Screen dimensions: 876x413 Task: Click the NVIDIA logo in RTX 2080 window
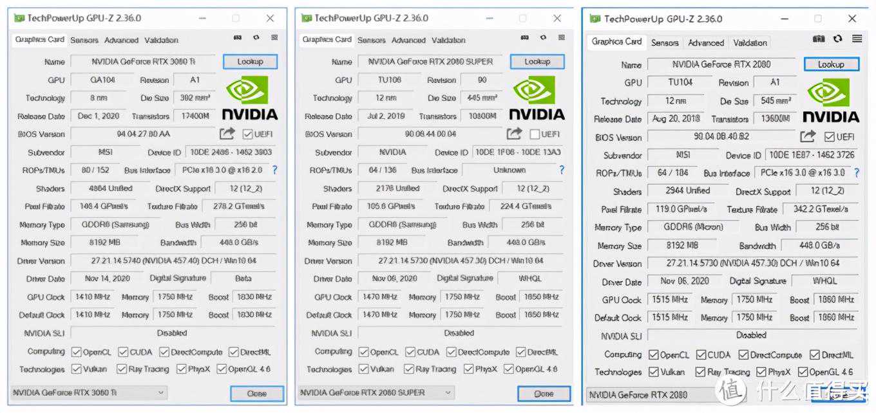click(x=830, y=100)
